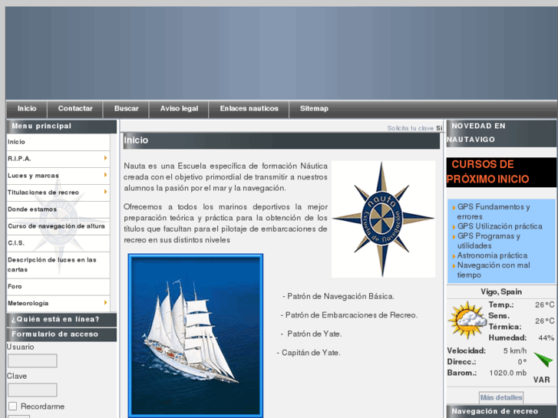Click the green wind direction arrow

543,359
